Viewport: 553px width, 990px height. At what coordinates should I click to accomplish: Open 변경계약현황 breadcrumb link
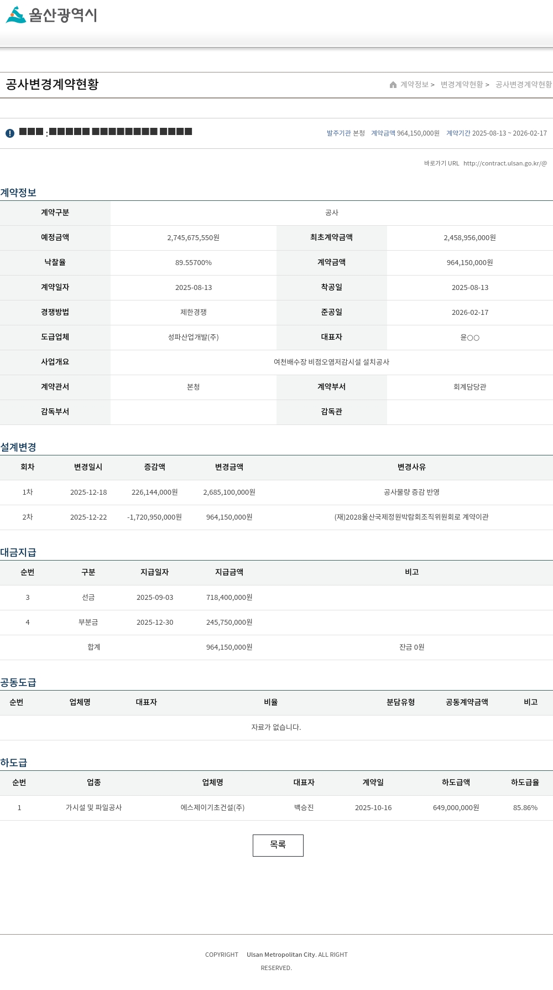[x=462, y=85]
